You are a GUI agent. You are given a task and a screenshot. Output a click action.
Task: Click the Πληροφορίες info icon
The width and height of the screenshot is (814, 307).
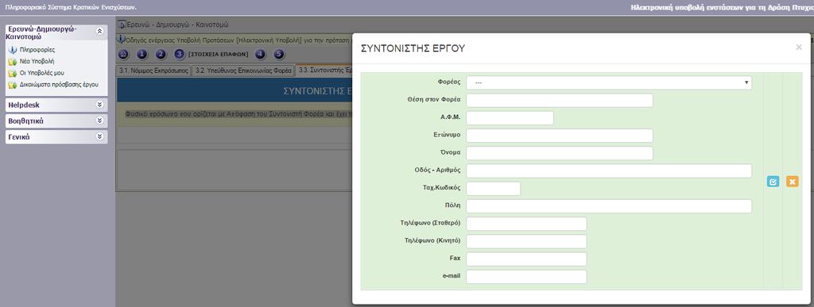pyautogui.click(x=13, y=50)
